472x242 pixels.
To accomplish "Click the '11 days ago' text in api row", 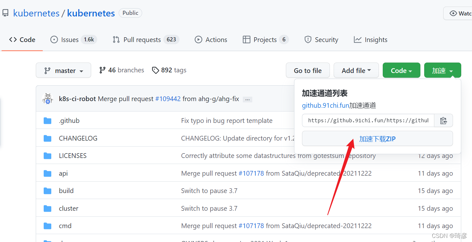I will pyautogui.click(x=435, y=173).
